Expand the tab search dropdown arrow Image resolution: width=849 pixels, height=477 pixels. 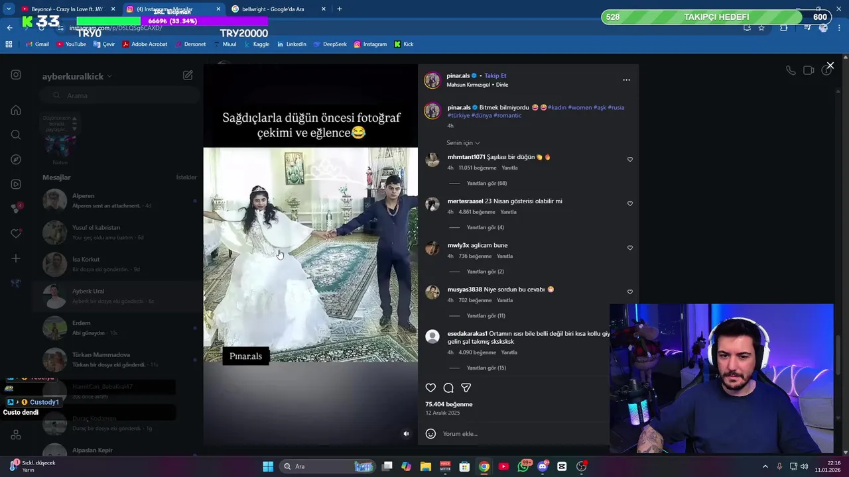[x=9, y=9]
